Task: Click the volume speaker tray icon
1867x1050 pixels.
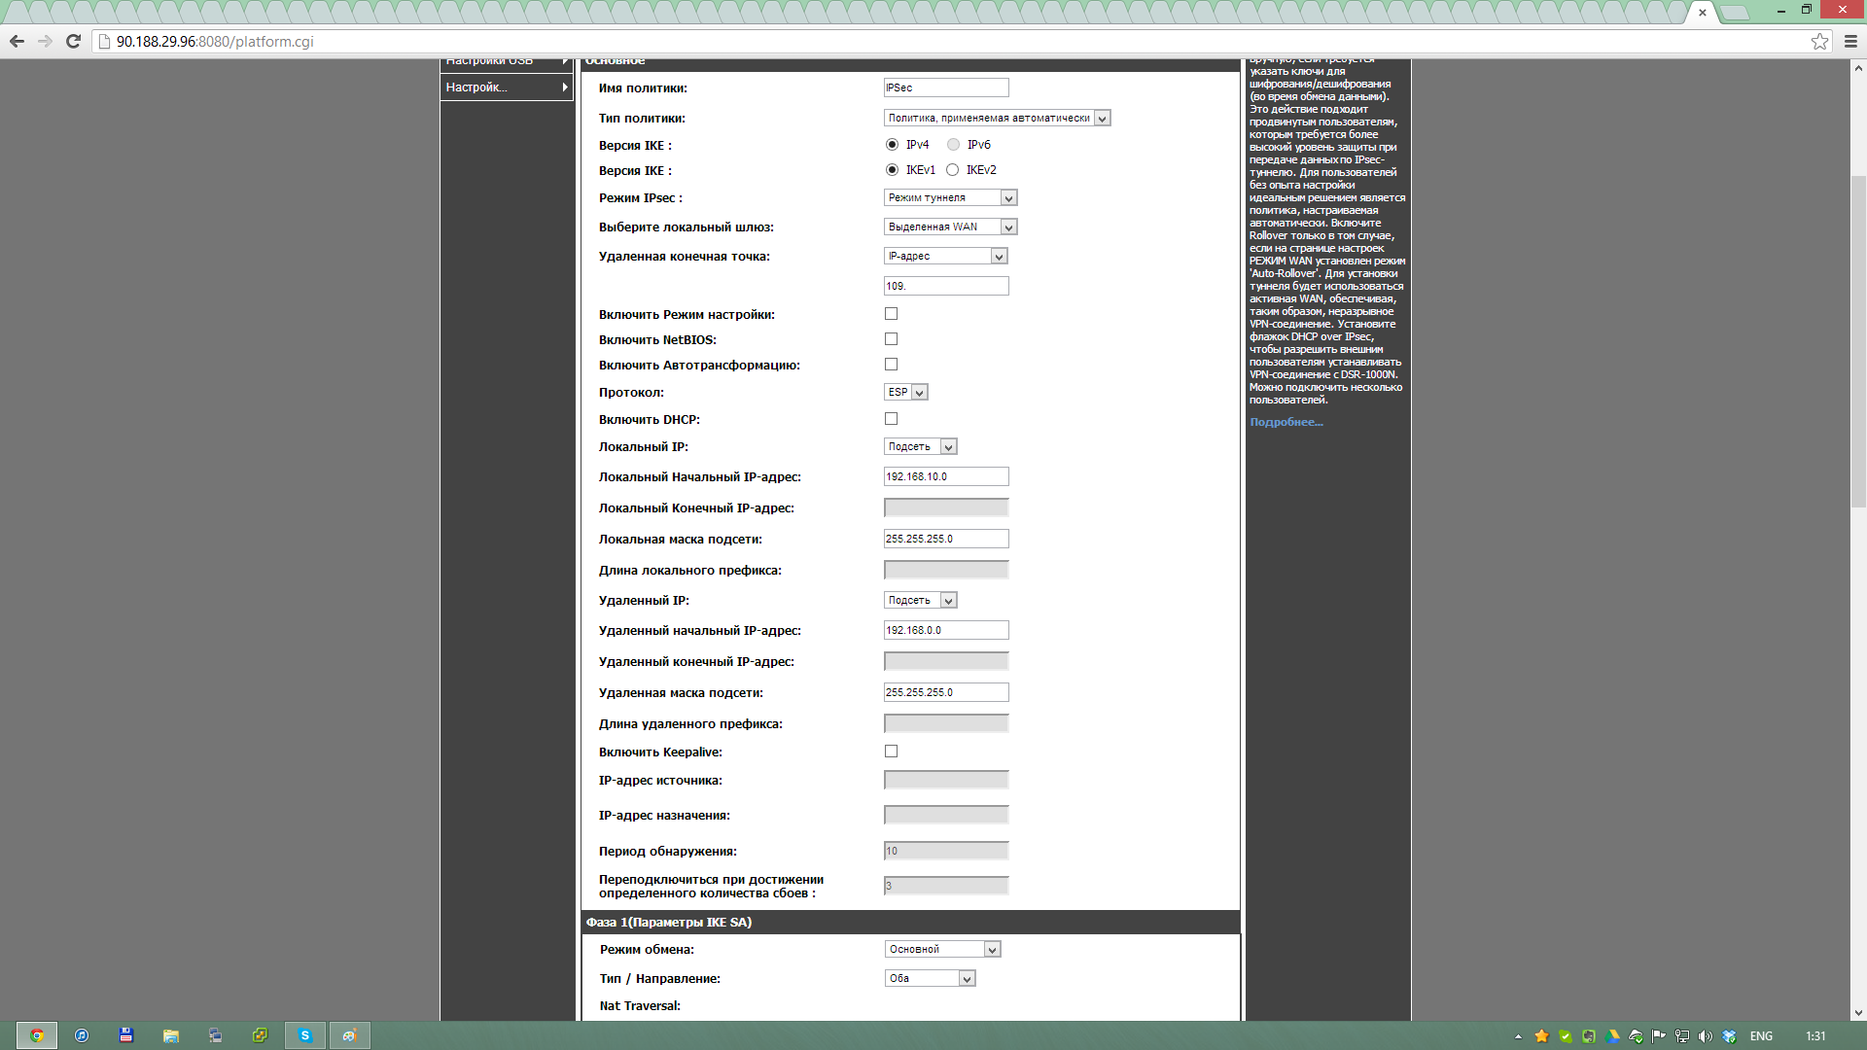Action: click(1705, 1036)
